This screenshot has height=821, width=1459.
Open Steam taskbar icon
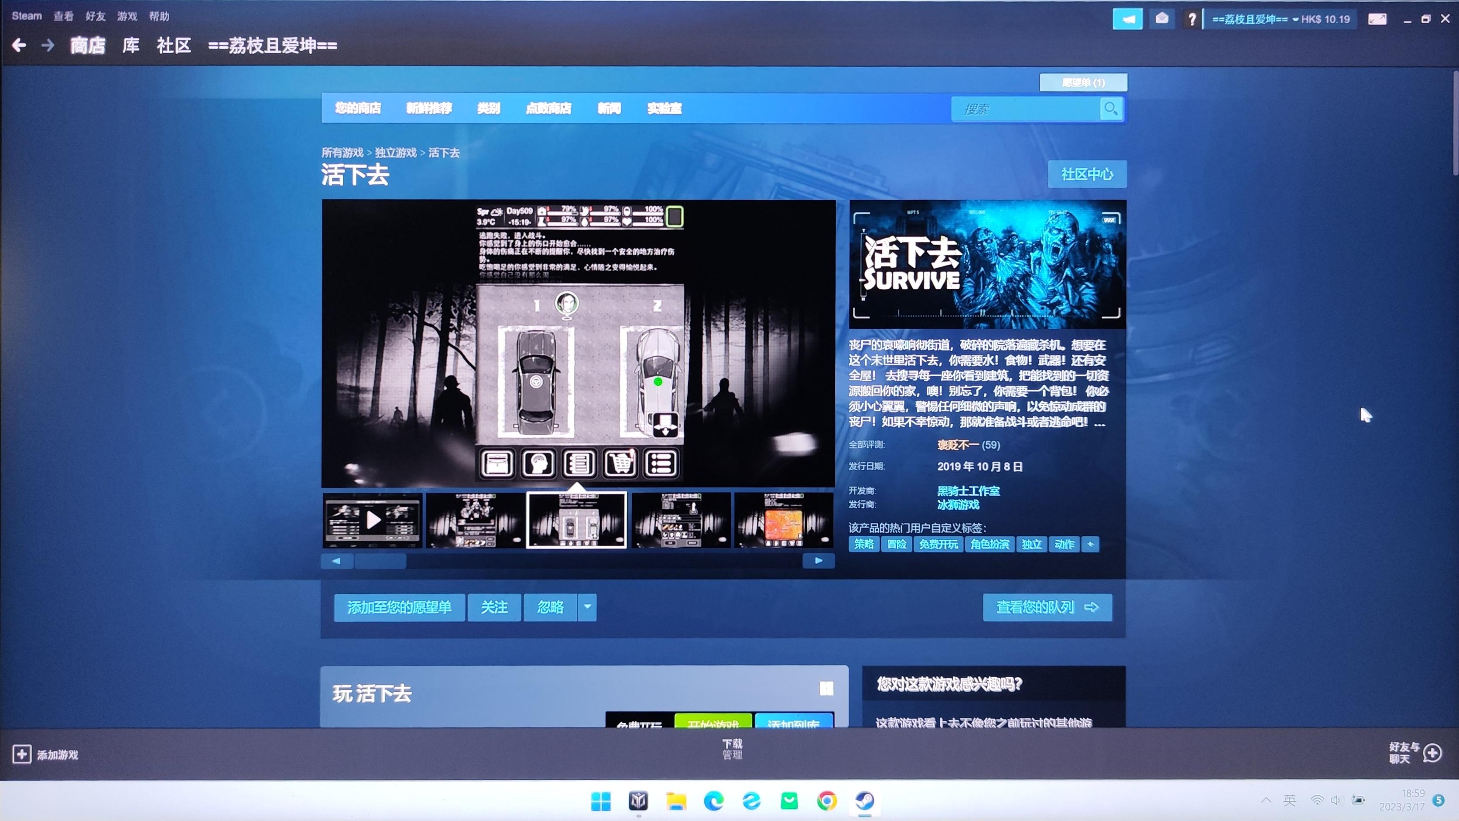click(864, 801)
